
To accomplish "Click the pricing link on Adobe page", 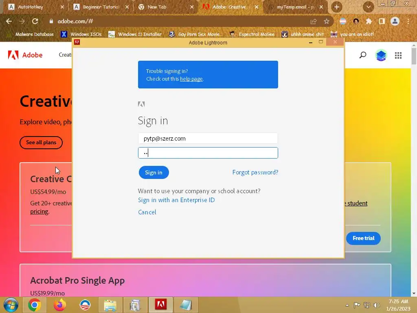I will pos(39,212).
